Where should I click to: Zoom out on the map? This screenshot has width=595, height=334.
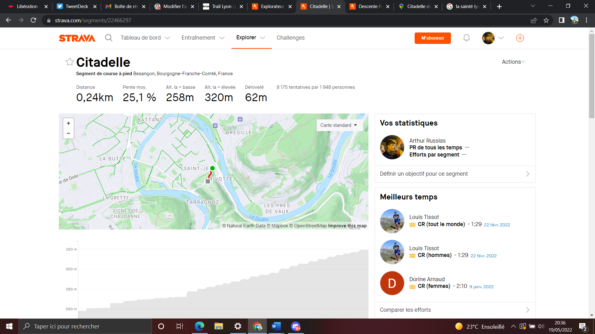pyautogui.click(x=68, y=133)
